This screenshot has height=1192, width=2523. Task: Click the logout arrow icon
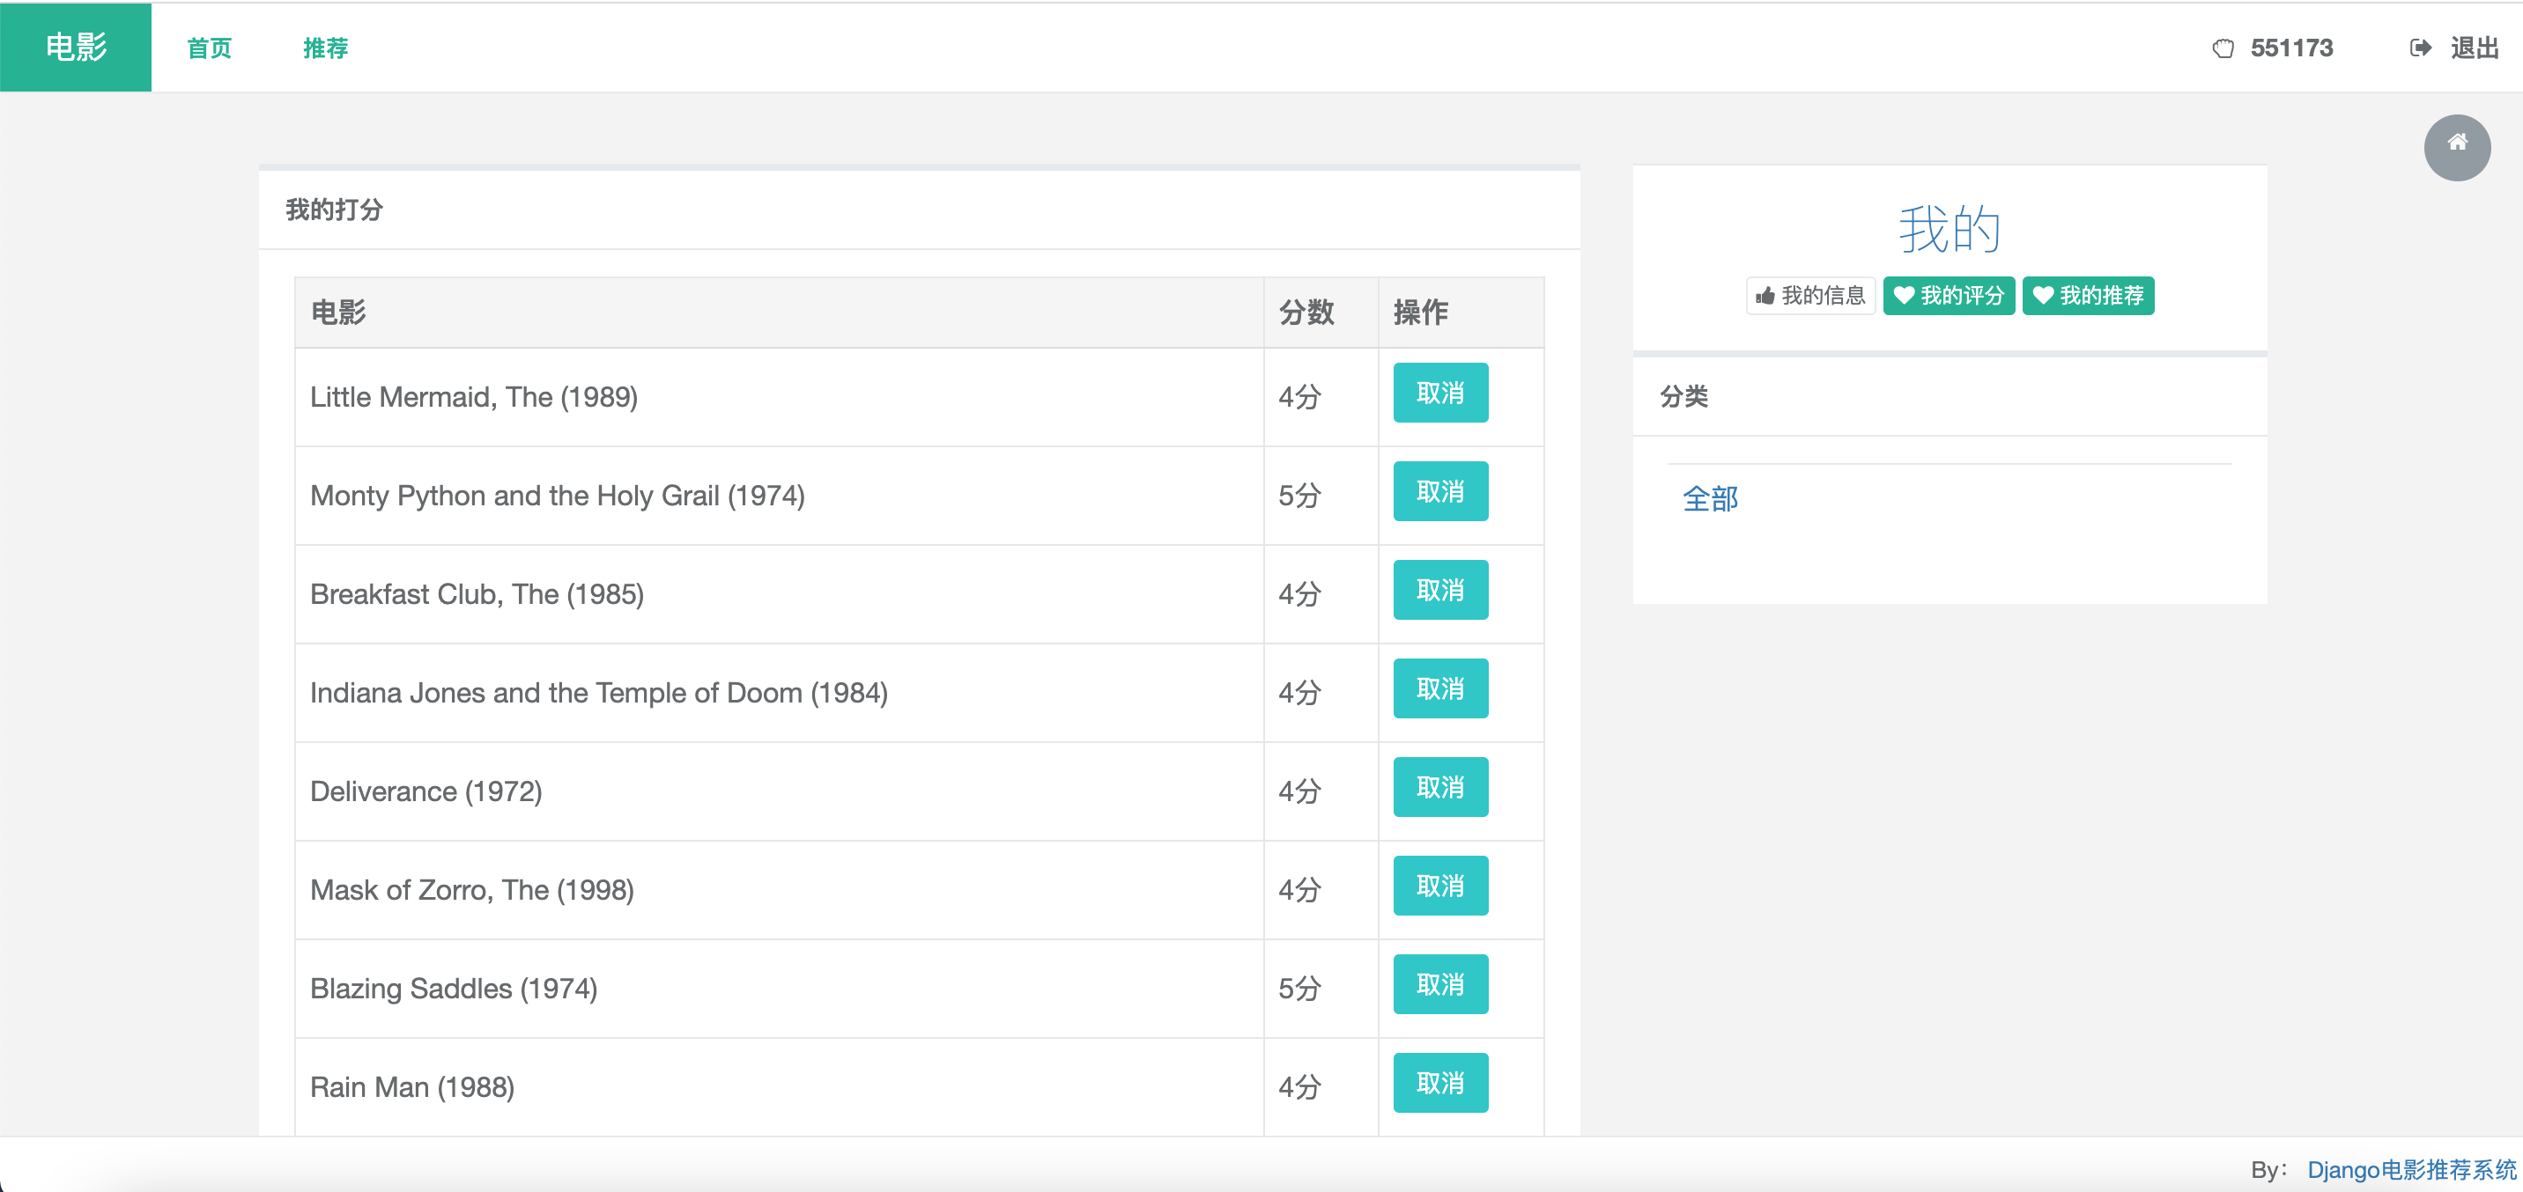point(2419,48)
